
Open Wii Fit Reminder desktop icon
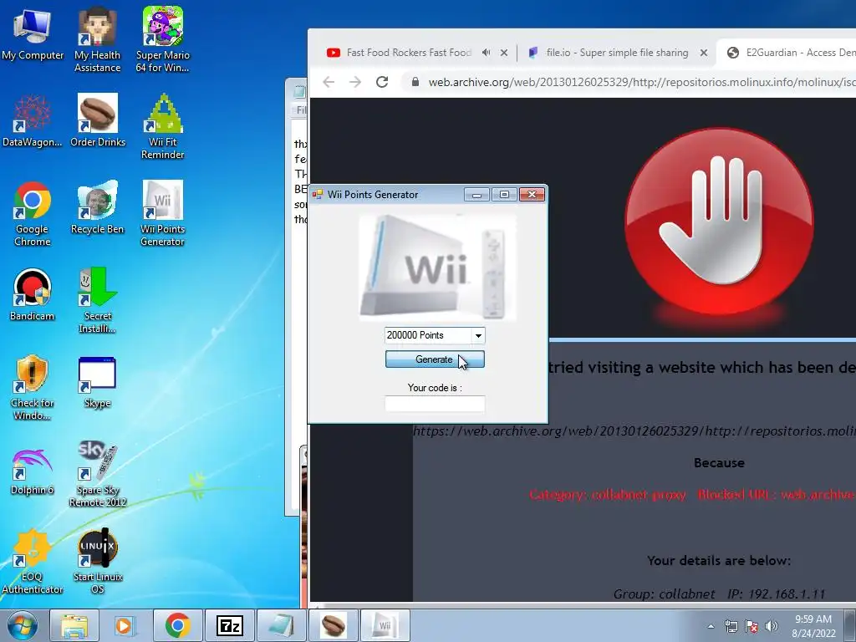pos(163,127)
